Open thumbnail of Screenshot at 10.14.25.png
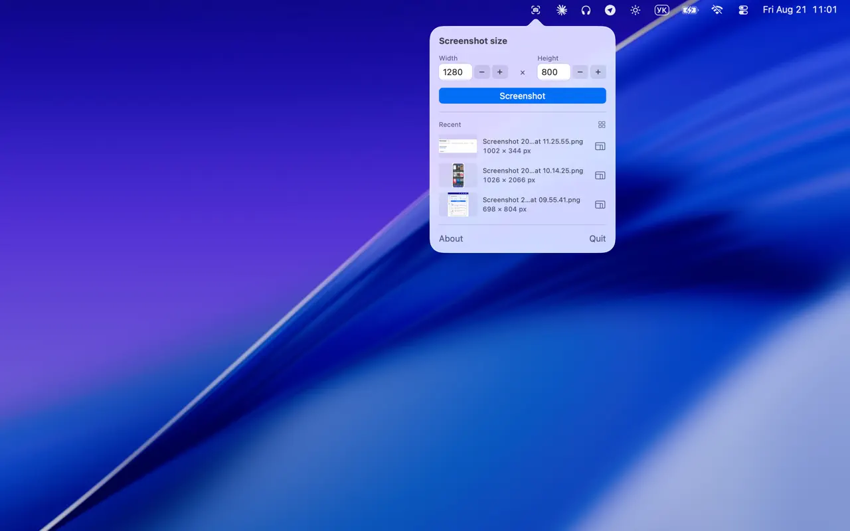 (x=458, y=175)
